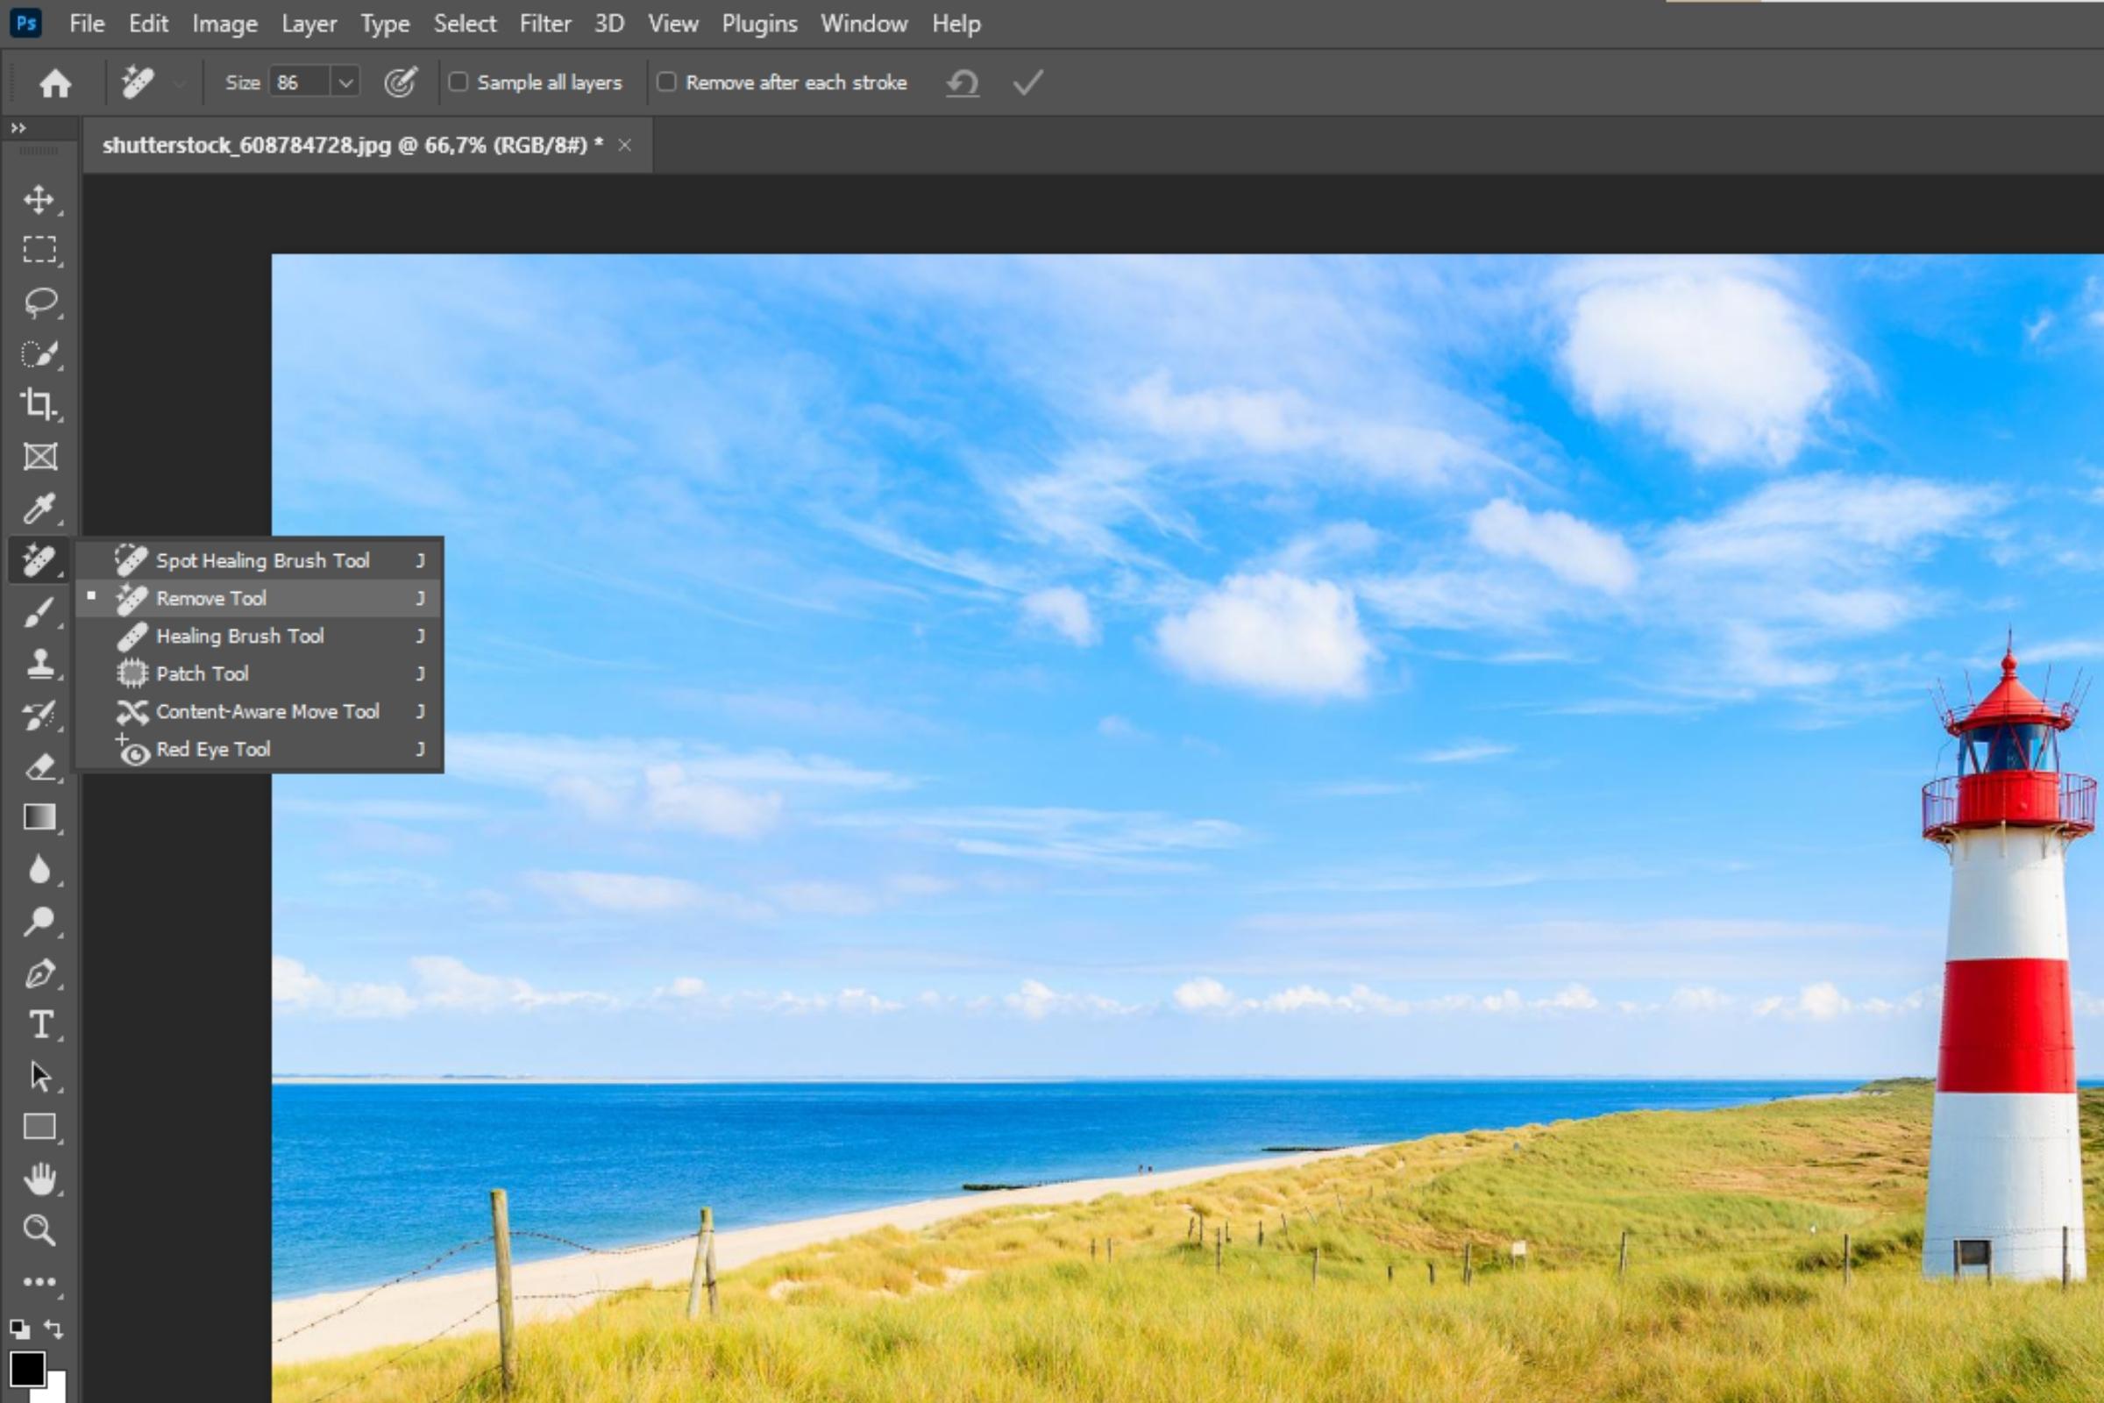
Task: Select the Zoom tool in toolbar
Action: [x=39, y=1230]
